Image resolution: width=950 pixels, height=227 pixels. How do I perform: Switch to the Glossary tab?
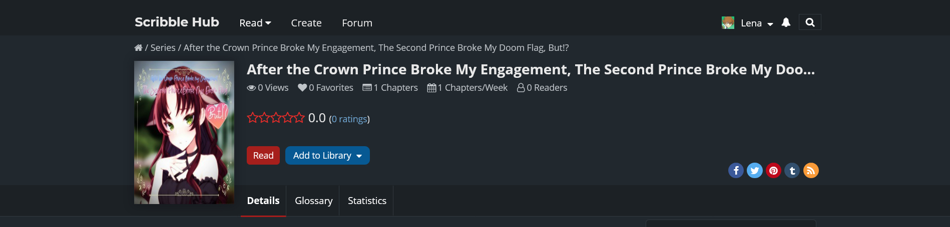coord(313,201)
